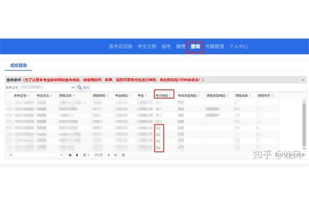Viewport: 309px width, 206px height.
Task: Open the 考生注册 menu item
Action: pyautogui.click(x=147, y=46)
